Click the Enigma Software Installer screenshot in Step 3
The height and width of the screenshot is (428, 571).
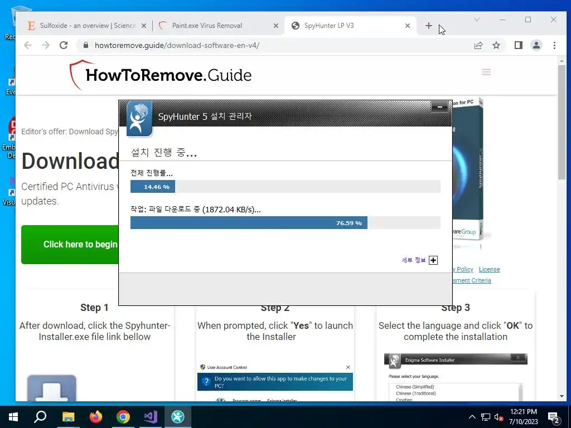(456, 377)
